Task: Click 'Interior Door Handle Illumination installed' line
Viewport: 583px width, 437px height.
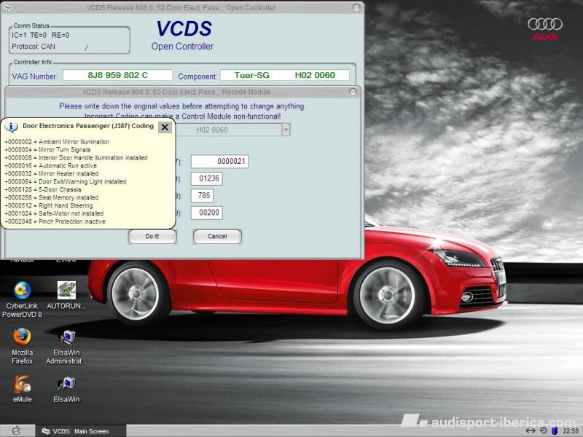Action: tap(76, 158)
